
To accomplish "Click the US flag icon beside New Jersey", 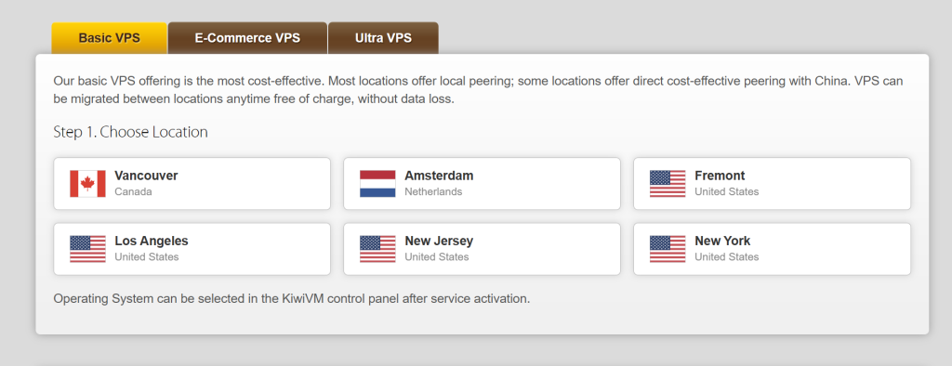I will [x=377, y=249].
